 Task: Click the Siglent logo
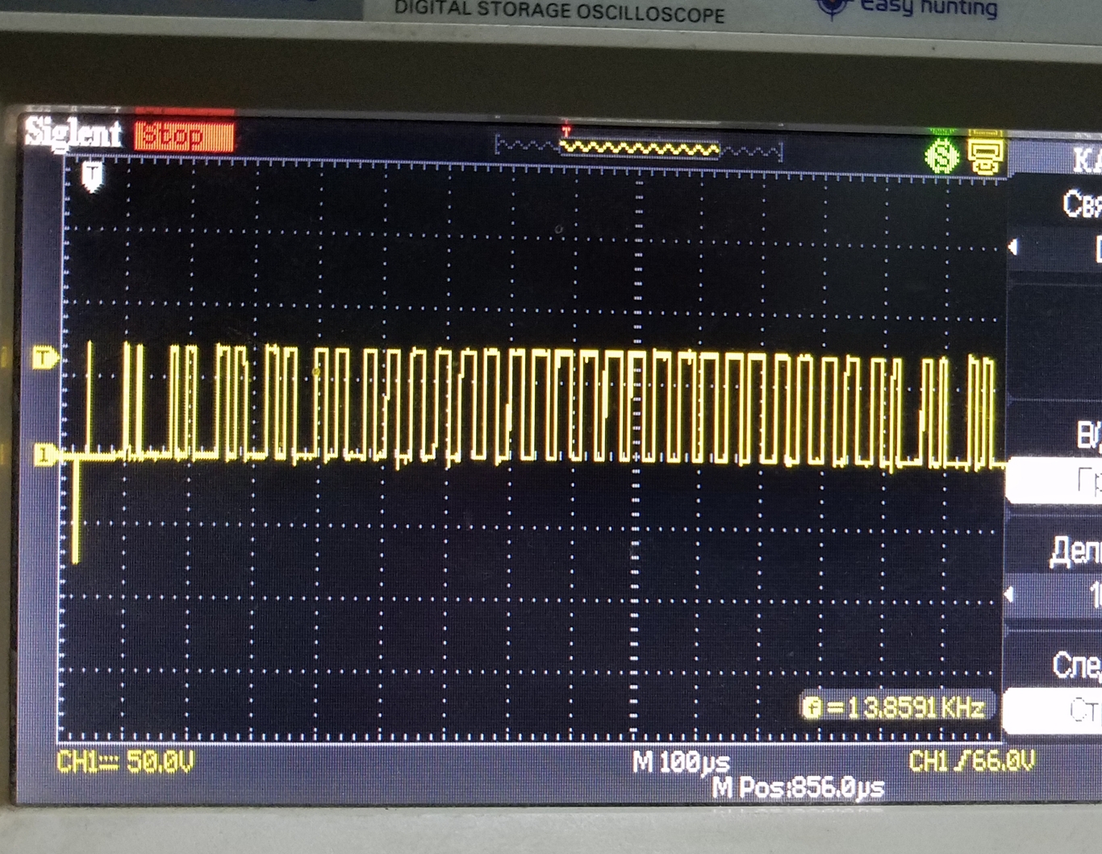point(73,133)
